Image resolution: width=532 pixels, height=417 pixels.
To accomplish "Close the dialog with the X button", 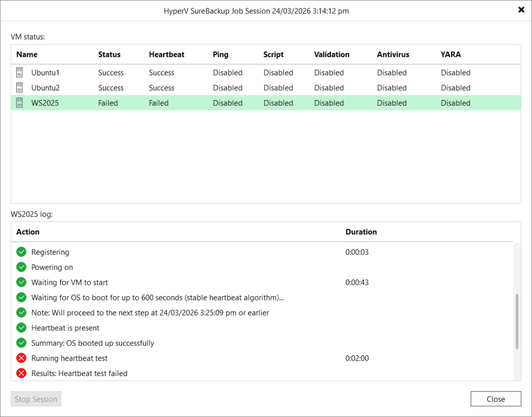I will [x=521, y=10].
